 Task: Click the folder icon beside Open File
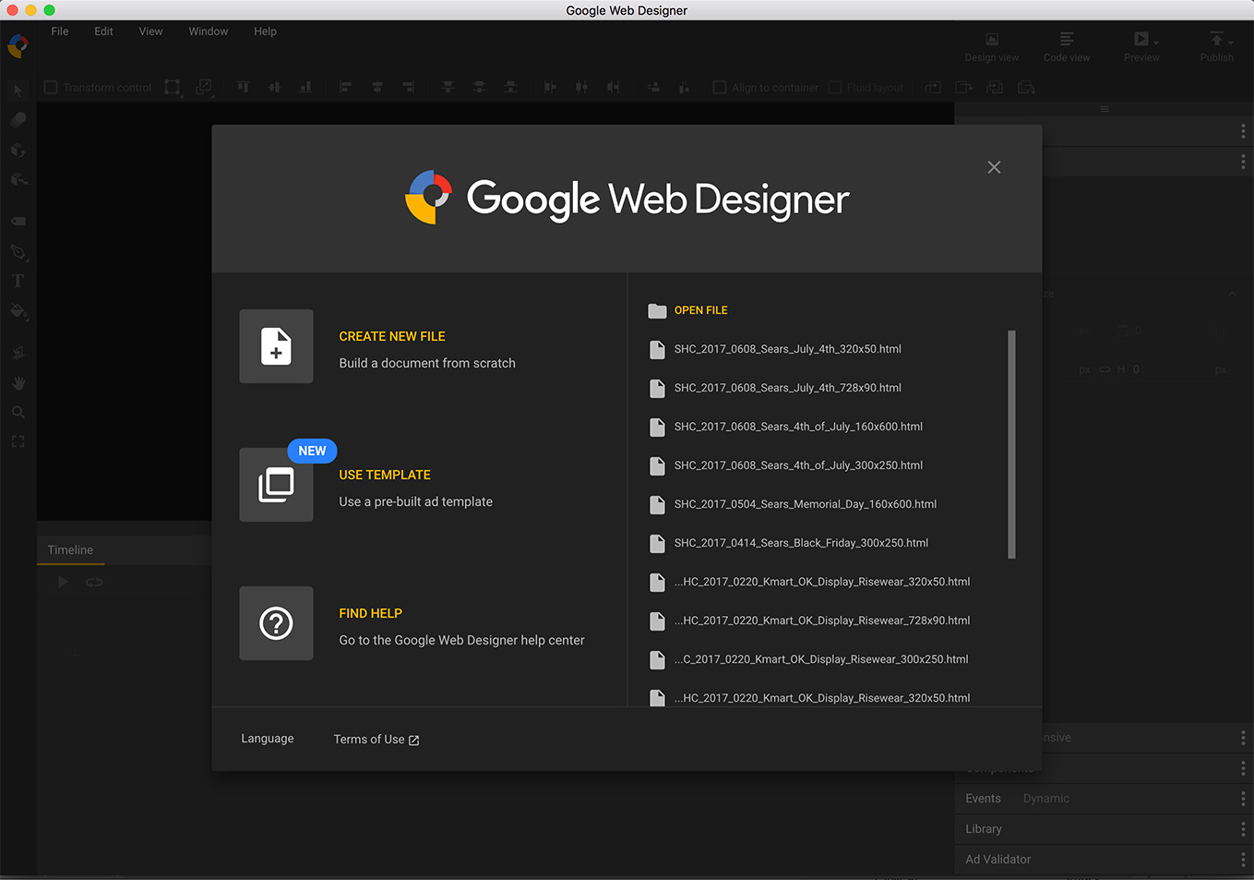coord(657,310)
